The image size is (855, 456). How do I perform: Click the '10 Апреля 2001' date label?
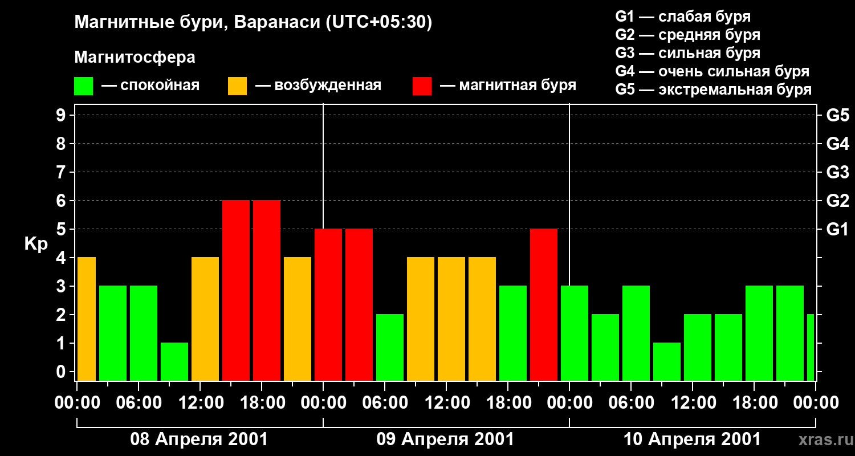pyautogui.click(x=692, y=439)
